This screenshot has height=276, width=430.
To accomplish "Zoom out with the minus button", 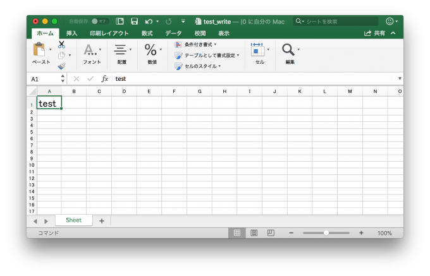I will pos(292,233).
